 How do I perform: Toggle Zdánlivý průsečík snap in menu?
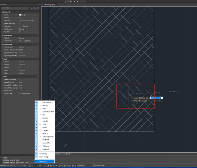[x=45, y=137]
